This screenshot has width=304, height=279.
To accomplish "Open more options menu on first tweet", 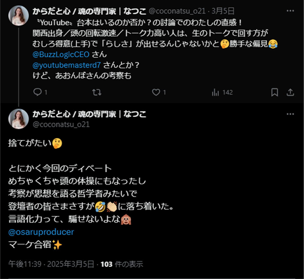I will [290, 11].
